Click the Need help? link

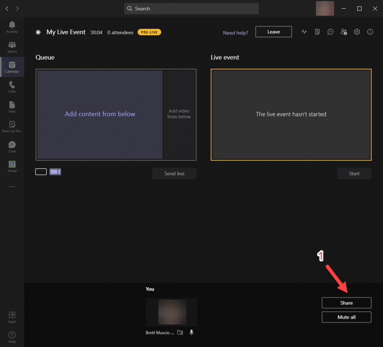pyautogui.click(x=235, y=33)
